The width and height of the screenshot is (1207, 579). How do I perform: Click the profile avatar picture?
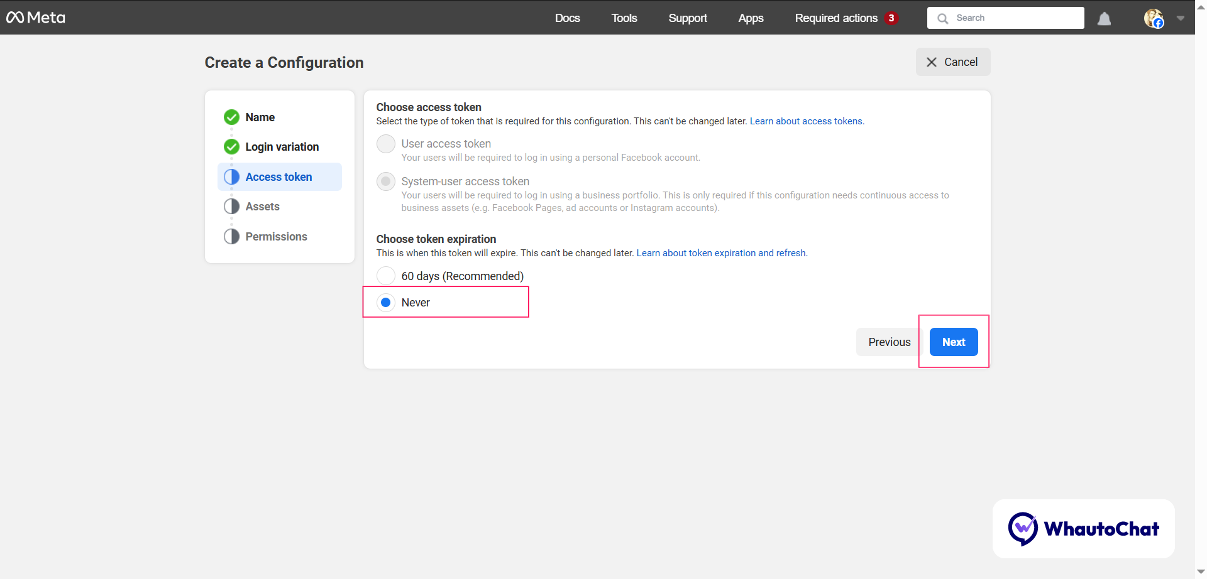coord(1154,18)
